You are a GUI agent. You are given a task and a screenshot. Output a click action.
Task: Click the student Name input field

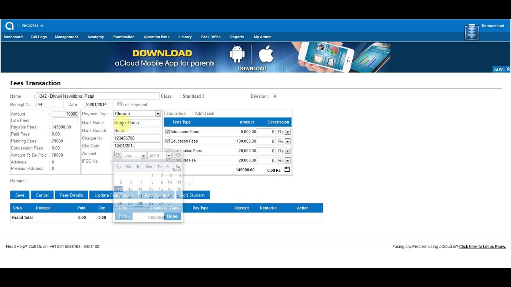(x=97, y=96)
